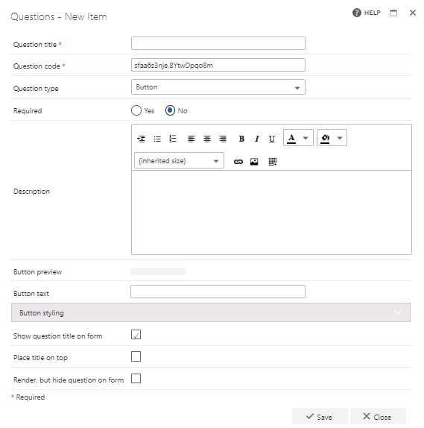
Task: Expand the Button styling section
Action: [211, 312]
